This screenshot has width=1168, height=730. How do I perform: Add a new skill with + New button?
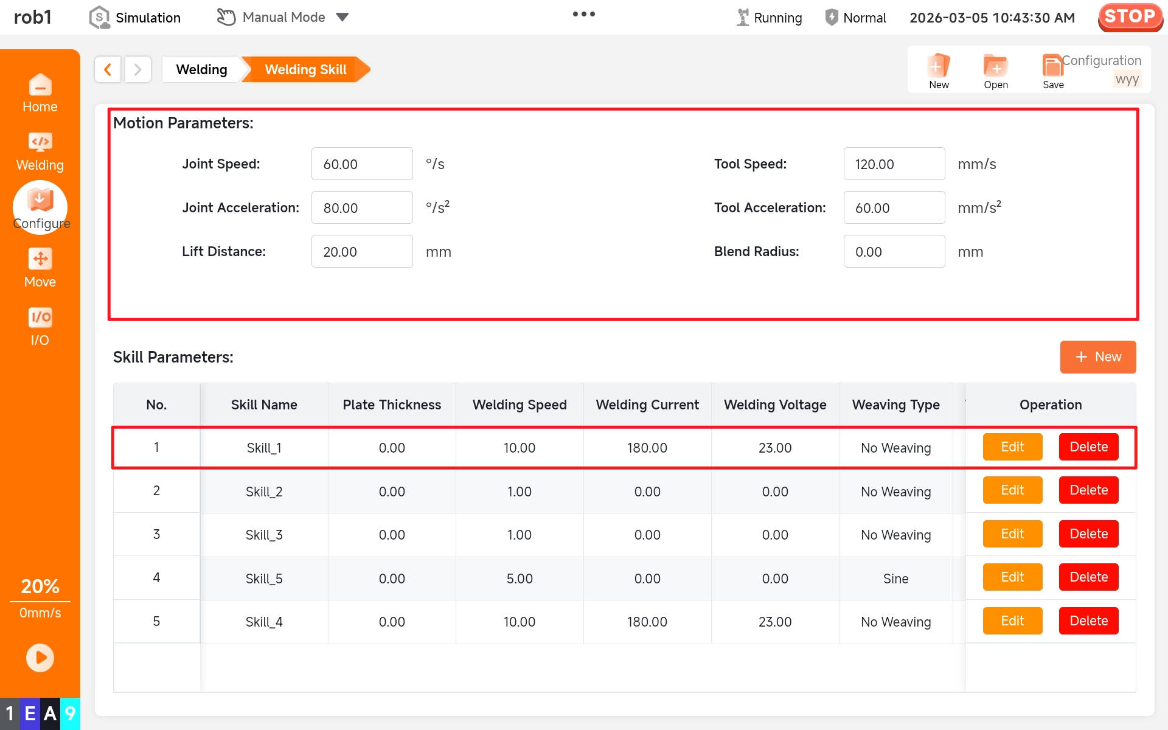coord(1097,357)
